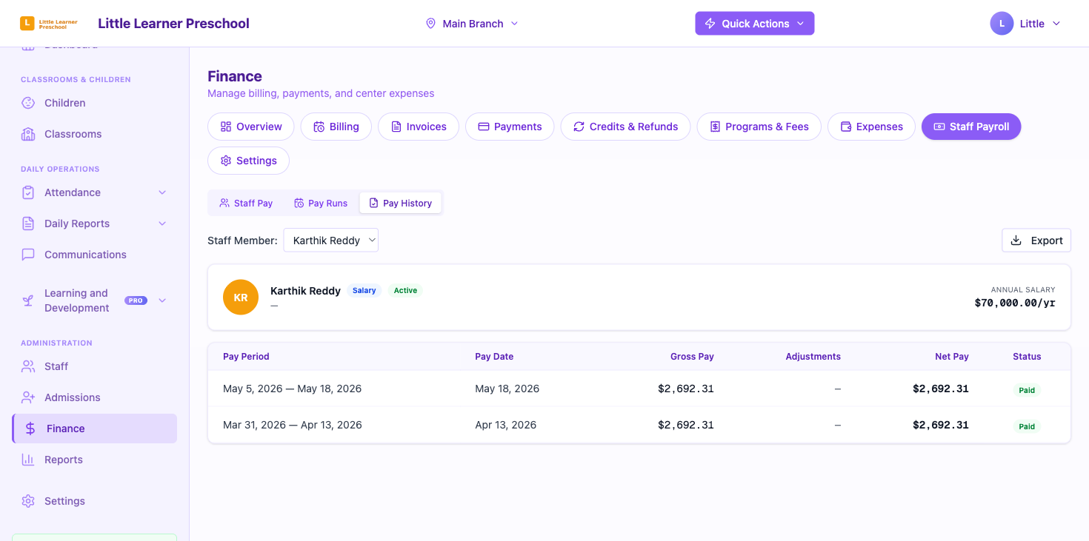The width and height of the screenshot is (1089, 541).
Task: Click the Export download arrow icon
Action: coord(1016,241)
